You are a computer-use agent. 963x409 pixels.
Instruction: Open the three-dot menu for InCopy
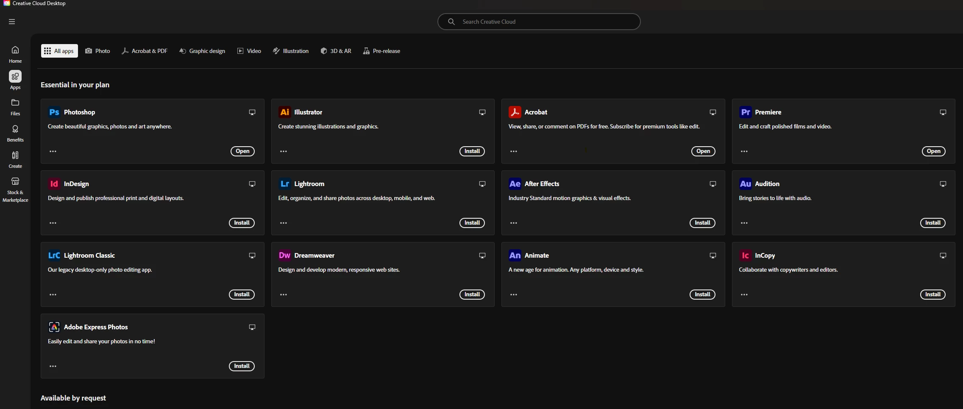tap(744, 295)
